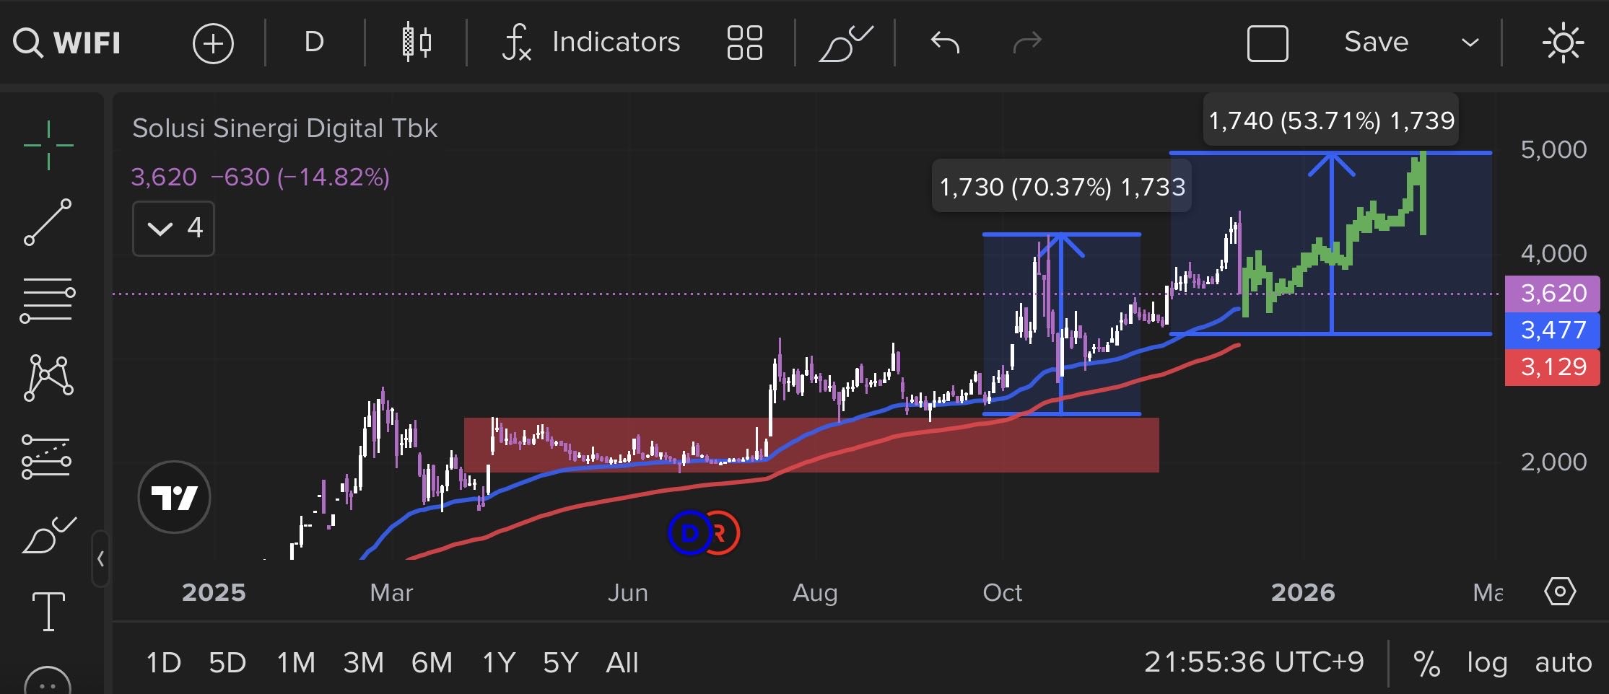Open the Indicators menu
Screen dimensions: 1609x694
click(591, 42)
